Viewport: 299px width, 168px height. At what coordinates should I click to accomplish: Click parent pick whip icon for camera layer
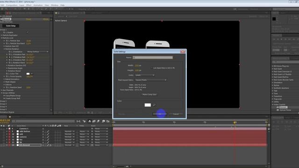pos(92,137)
